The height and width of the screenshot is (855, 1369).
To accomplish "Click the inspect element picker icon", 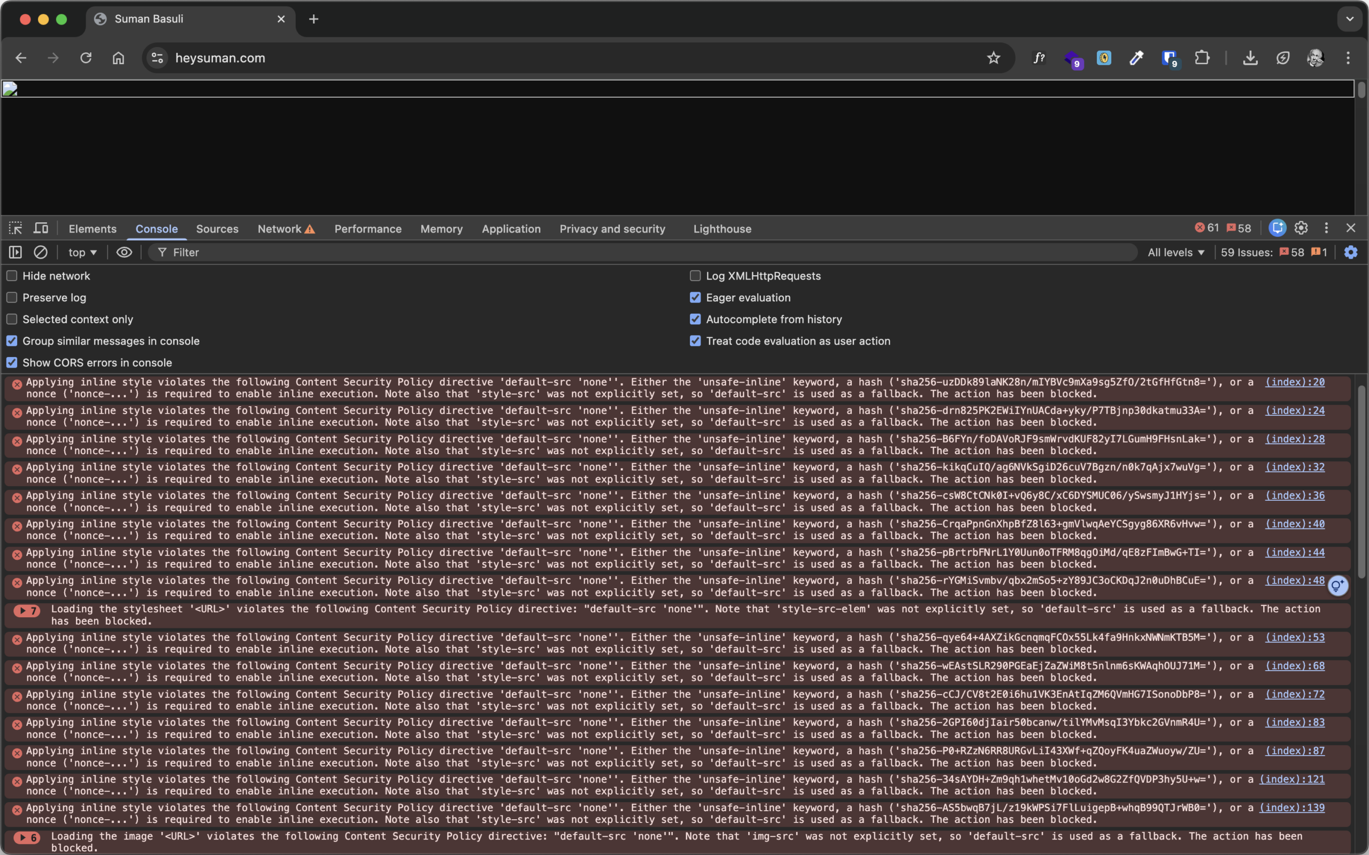I will pos(16,229).
